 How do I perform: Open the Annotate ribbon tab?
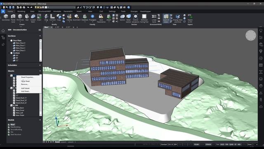tap(57, 11)
